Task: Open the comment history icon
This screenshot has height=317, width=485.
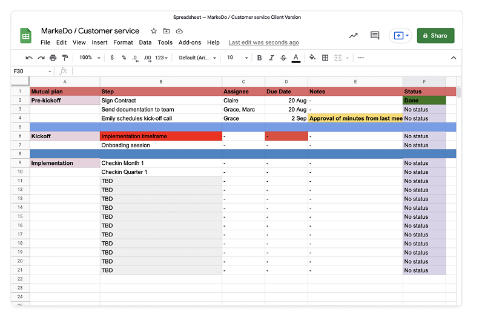Action: 375,36
